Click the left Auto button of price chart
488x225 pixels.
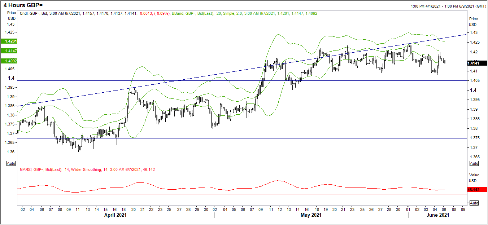[x=12, y=163]
